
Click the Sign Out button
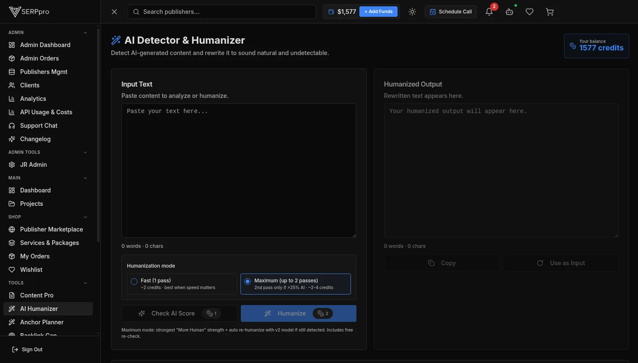[27, 350]
